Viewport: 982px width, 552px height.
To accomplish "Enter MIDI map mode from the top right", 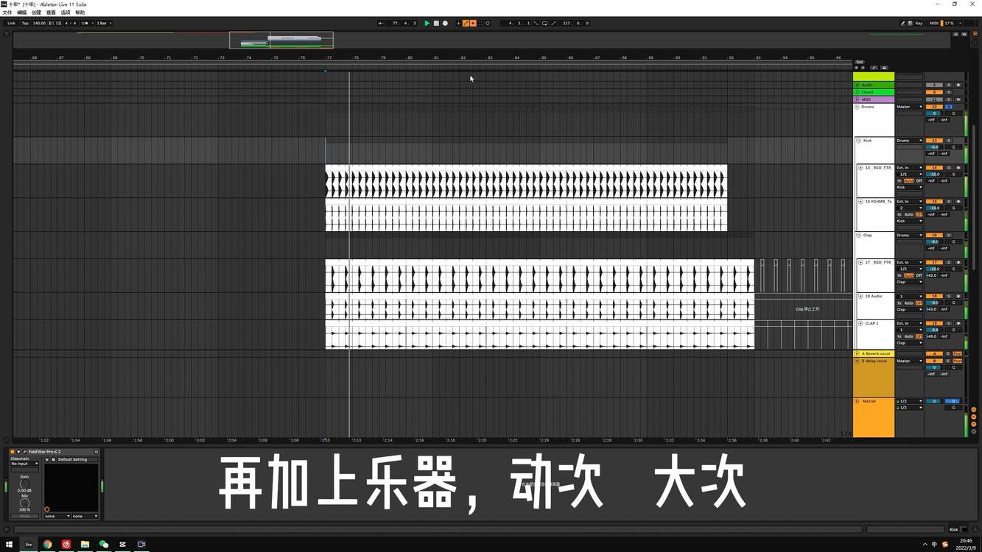I will pos(932,23).
